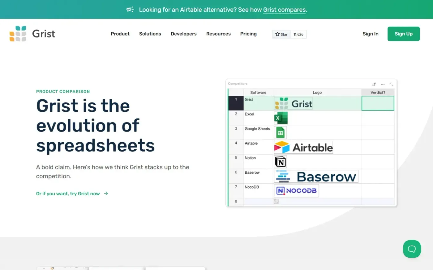Select row number 5 in the table

pos(236,162)
